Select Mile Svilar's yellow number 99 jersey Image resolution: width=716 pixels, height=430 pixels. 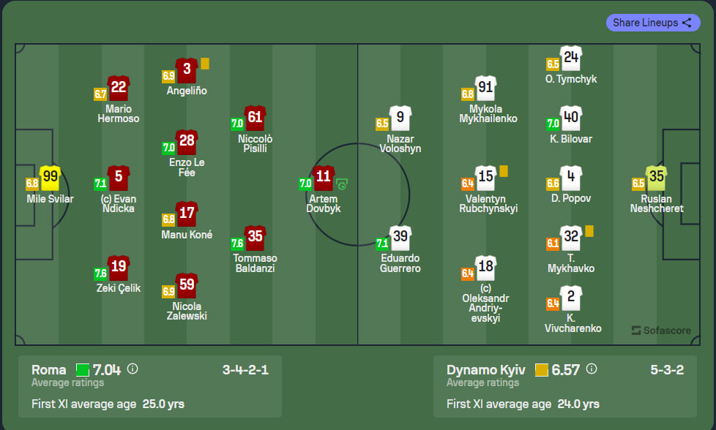[51, 178]
